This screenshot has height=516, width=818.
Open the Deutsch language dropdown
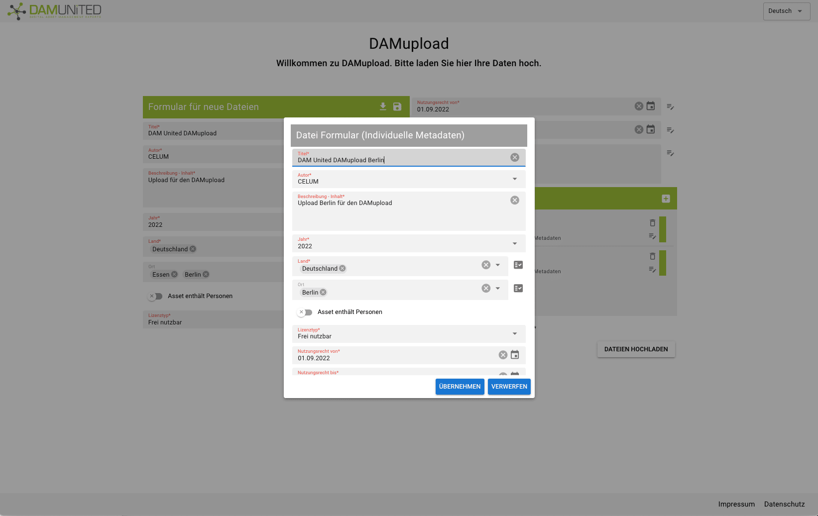click(x=787, y=11)
